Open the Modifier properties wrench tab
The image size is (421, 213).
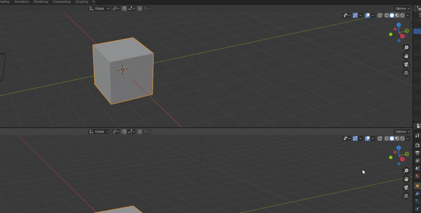[x=418, y=194]
